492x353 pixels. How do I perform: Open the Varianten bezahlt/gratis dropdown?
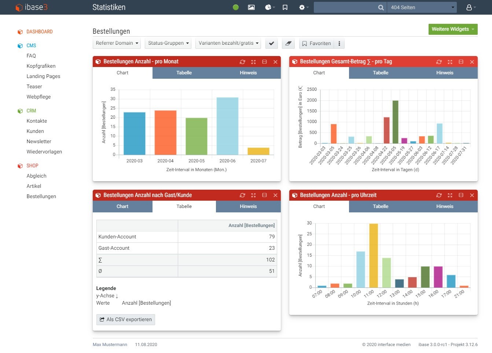point(228,43)
